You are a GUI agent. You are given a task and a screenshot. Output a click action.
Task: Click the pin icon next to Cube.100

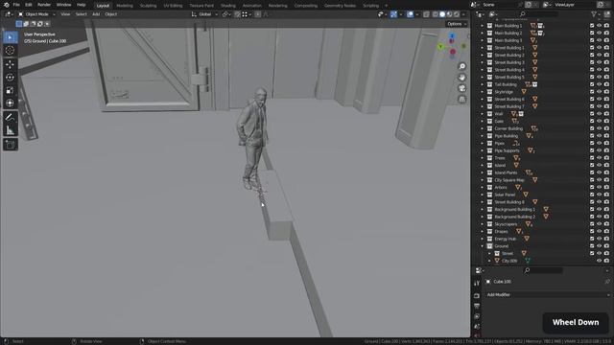tap(607, 282)
